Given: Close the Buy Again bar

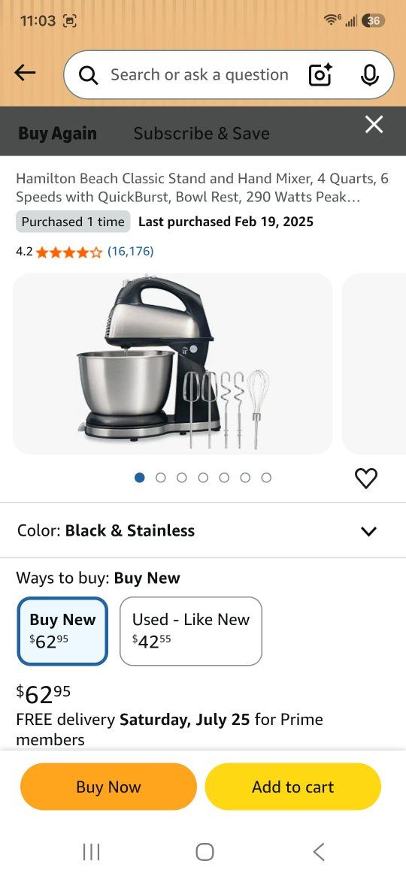Looking at the screenshot, I should [374, 125].
